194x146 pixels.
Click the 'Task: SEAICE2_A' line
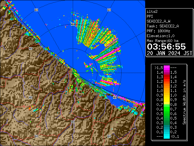163,26
